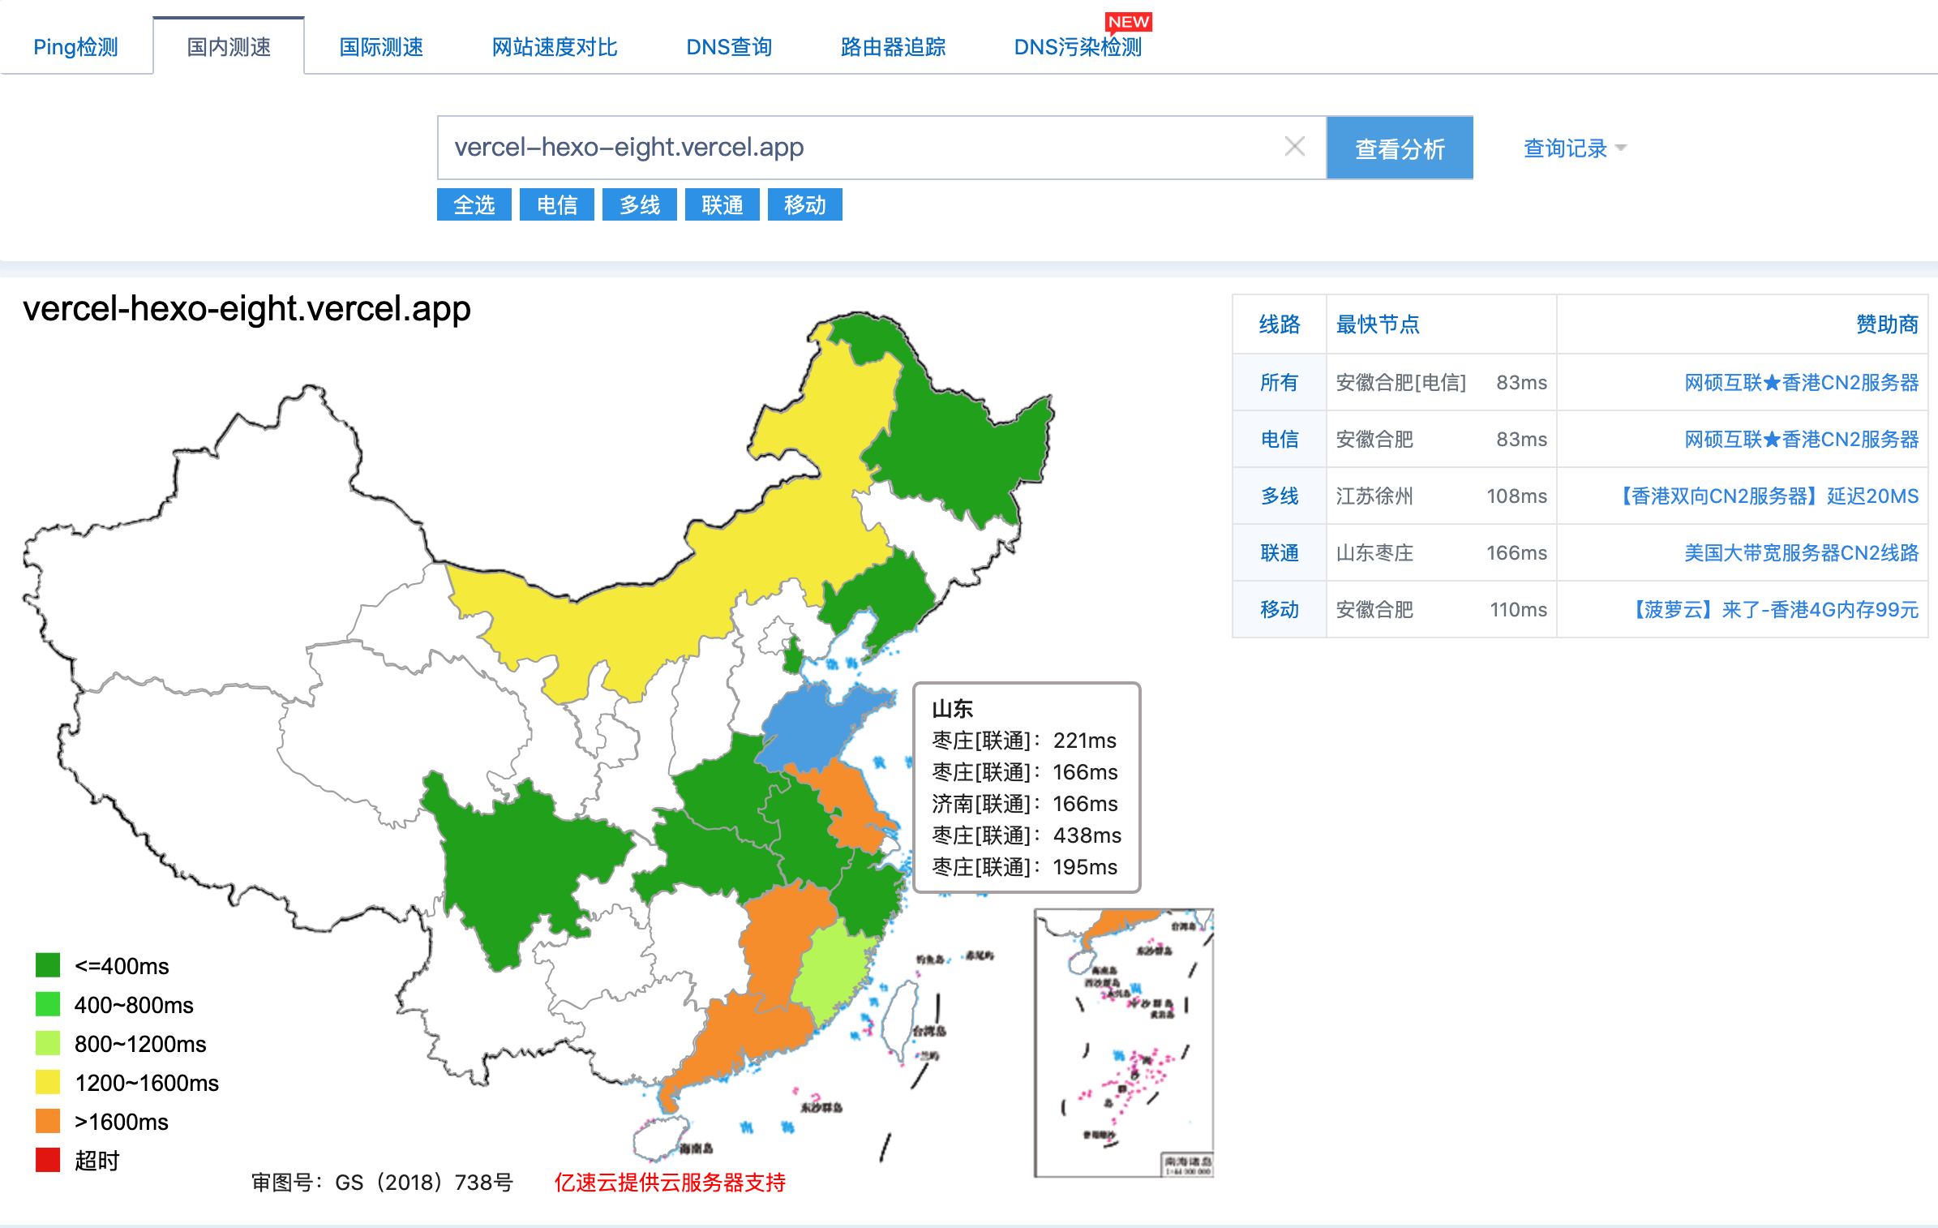Toggle the 移动 line filter
Viewport: 1938px width, 1228px height.
coord(805,204)
